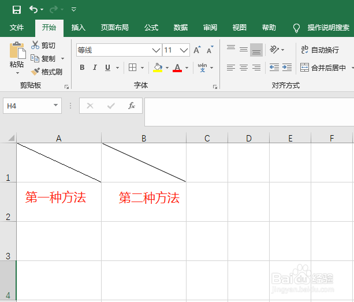354x302 pixels.
Task: Open the 剪贴板 dialog launcher
Action: click(x=66, y=87)
